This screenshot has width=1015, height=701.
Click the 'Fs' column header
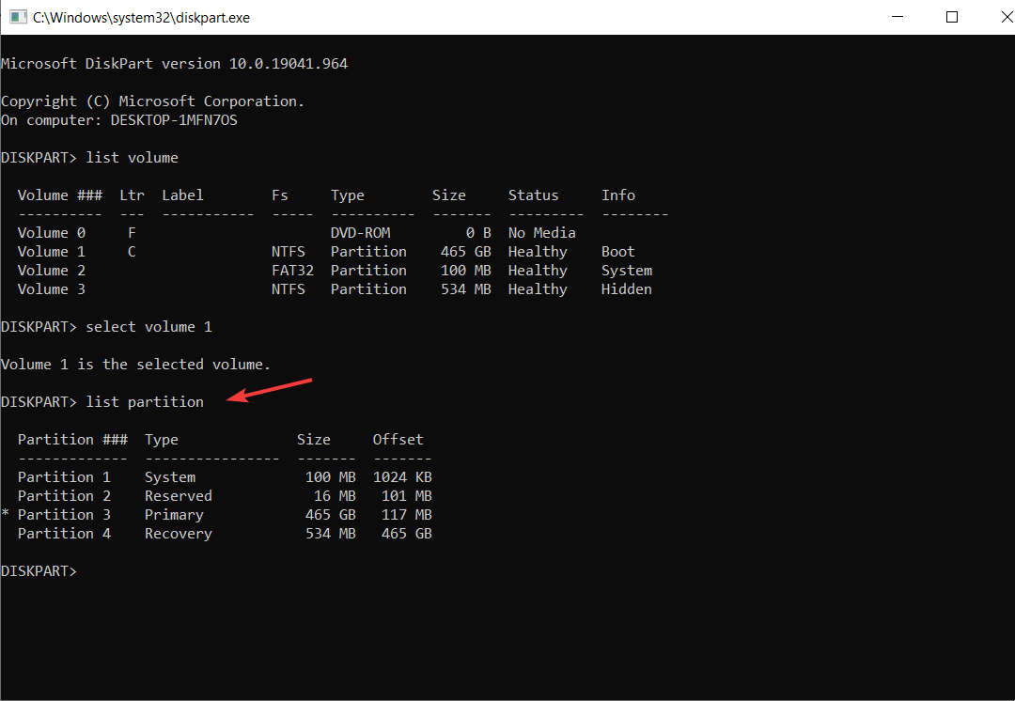pyautogui.click(x=280, y=195)
